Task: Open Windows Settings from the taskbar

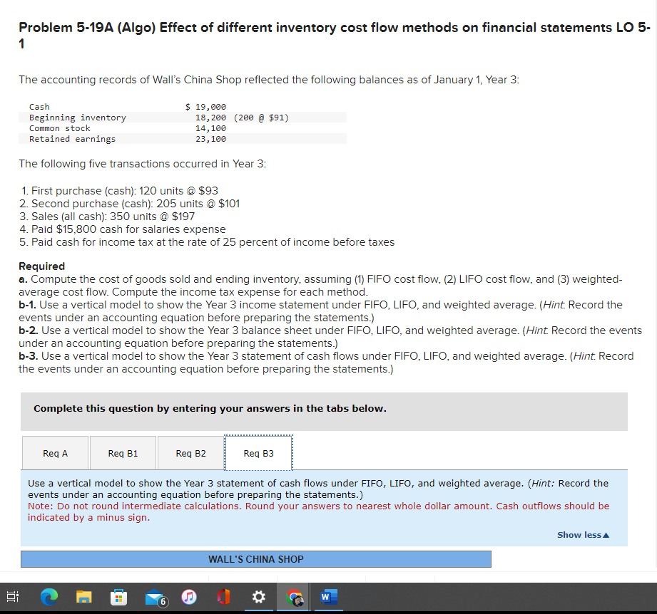Action: pyautogui.click(x=258, y=597)
